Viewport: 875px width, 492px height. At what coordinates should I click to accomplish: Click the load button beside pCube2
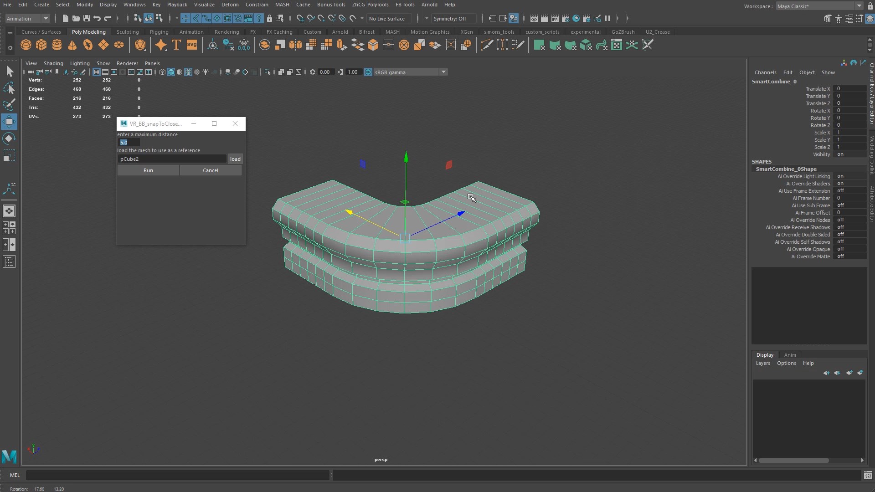pos(235,159)
